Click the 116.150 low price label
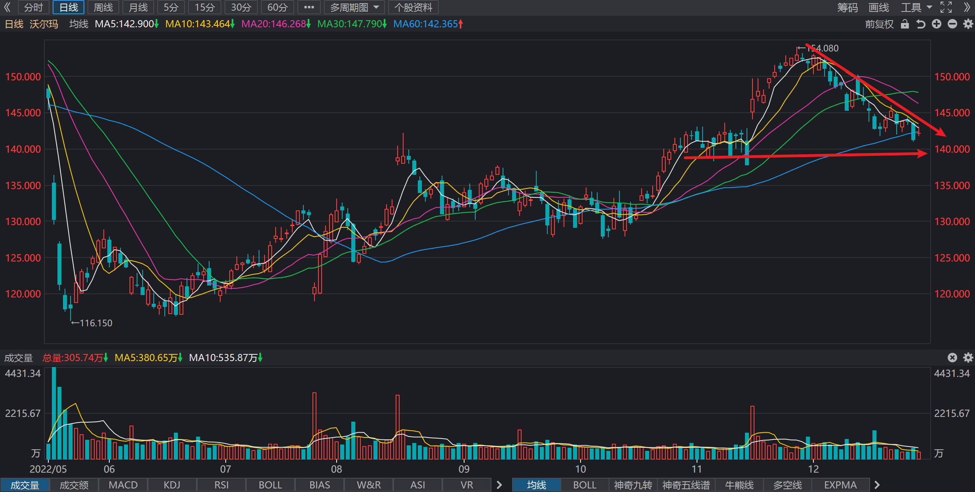 [x=96, y=323]
